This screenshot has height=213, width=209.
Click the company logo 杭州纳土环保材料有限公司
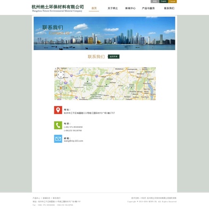tap(58, 8)
